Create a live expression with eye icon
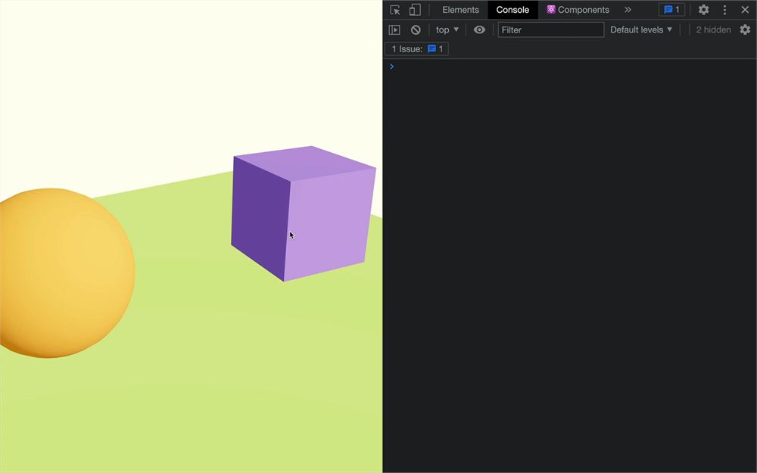 pos(479,30)
